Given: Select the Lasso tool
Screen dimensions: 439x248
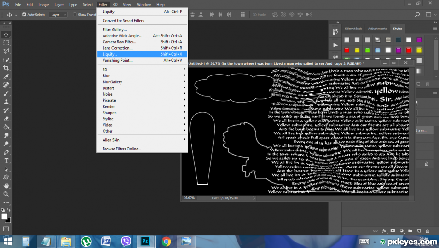Looking at the screenshot, I should tap(6, 52).
